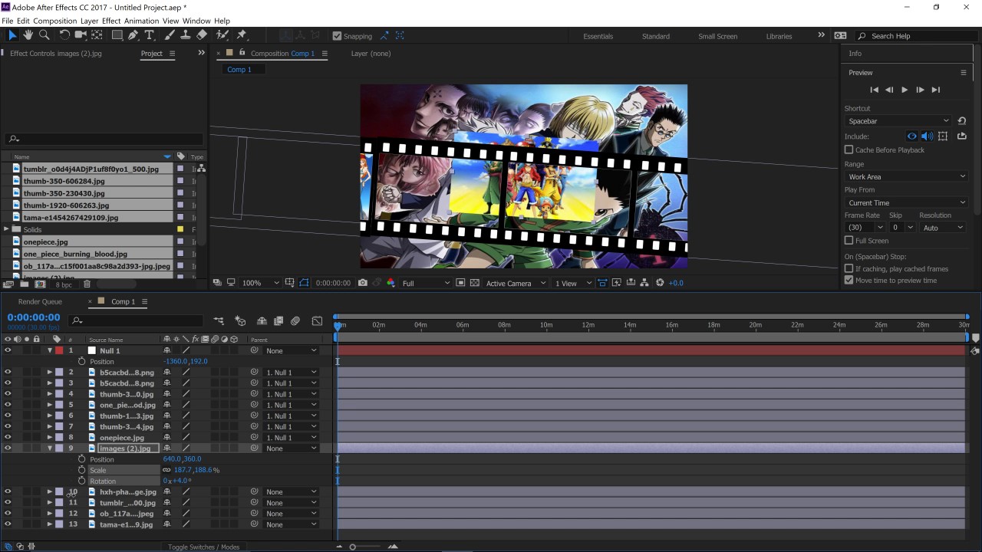
Task: Click Toggle Switches / Modes button
Action: pos(204,547)
